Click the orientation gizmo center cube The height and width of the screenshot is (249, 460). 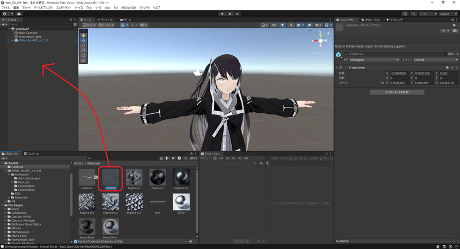point(321,41)
